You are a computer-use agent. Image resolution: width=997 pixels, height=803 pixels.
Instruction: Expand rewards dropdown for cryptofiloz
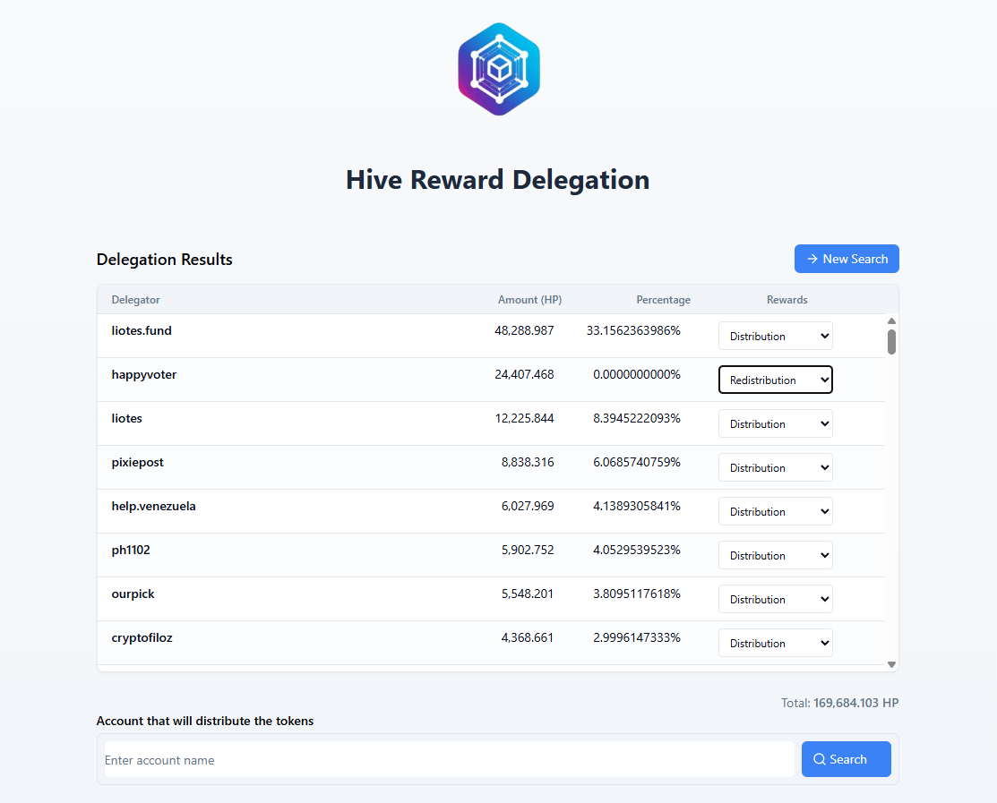coord(775,644)
